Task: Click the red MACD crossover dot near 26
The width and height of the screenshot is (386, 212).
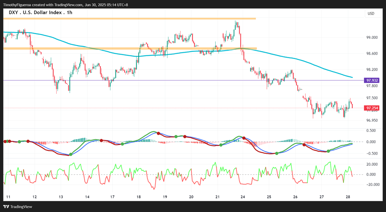Action: (304, 145)
